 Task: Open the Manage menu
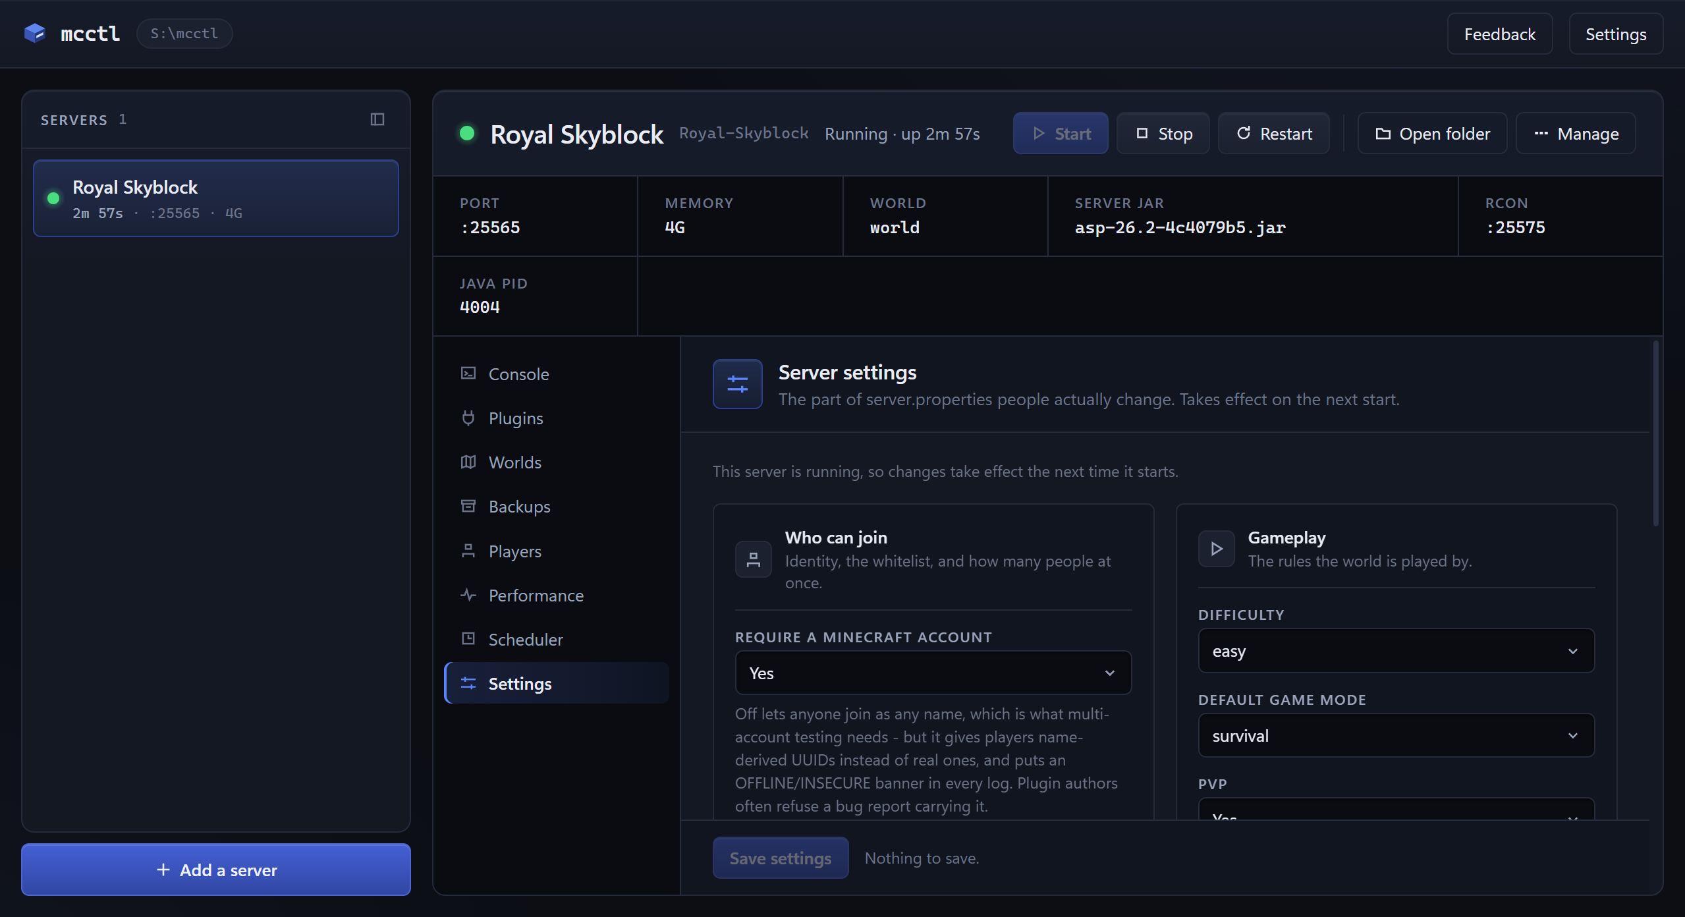point(1576,134)
